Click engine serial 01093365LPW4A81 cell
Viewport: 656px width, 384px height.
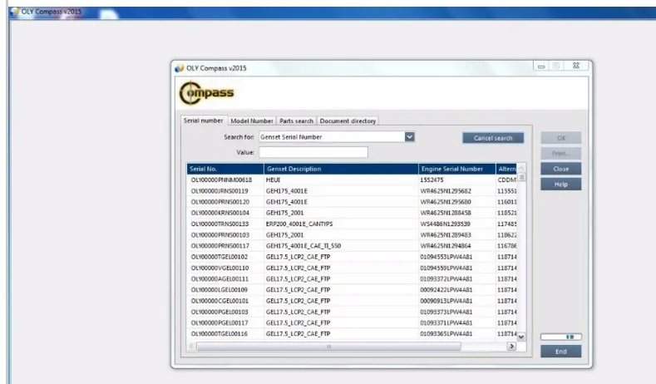[456, 334]
